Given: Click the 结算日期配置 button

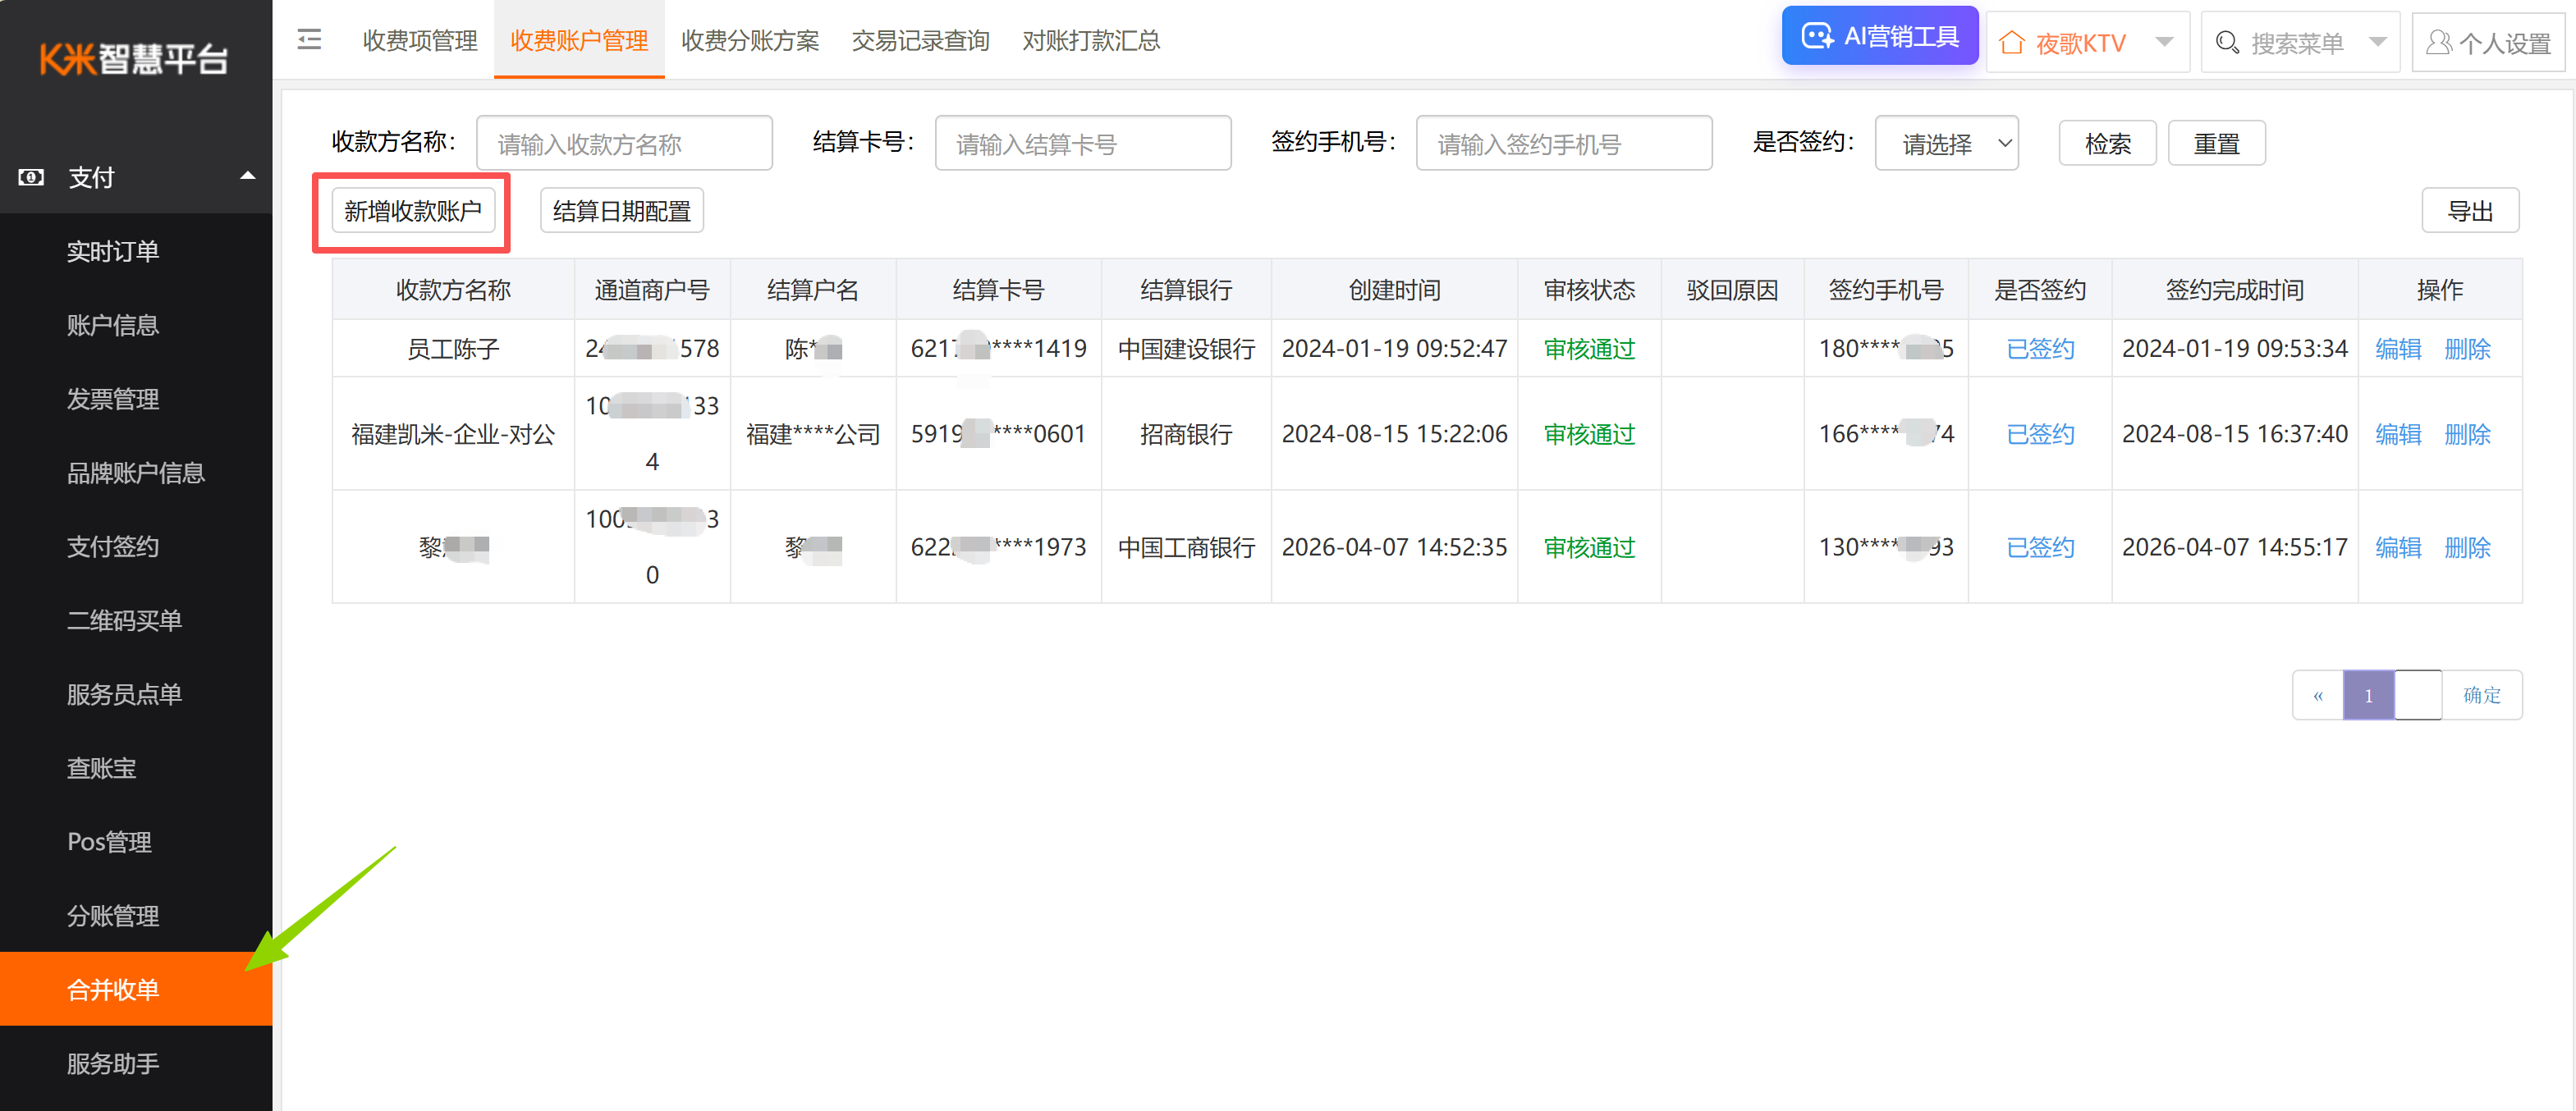Looking at the screenshot, I should click(621, 210).
